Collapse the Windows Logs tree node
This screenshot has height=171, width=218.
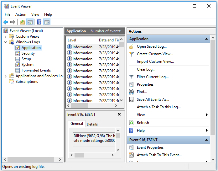click(5, 42)
